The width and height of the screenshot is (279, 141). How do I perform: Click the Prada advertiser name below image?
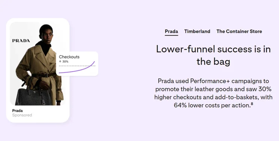[x=17, y=111]
